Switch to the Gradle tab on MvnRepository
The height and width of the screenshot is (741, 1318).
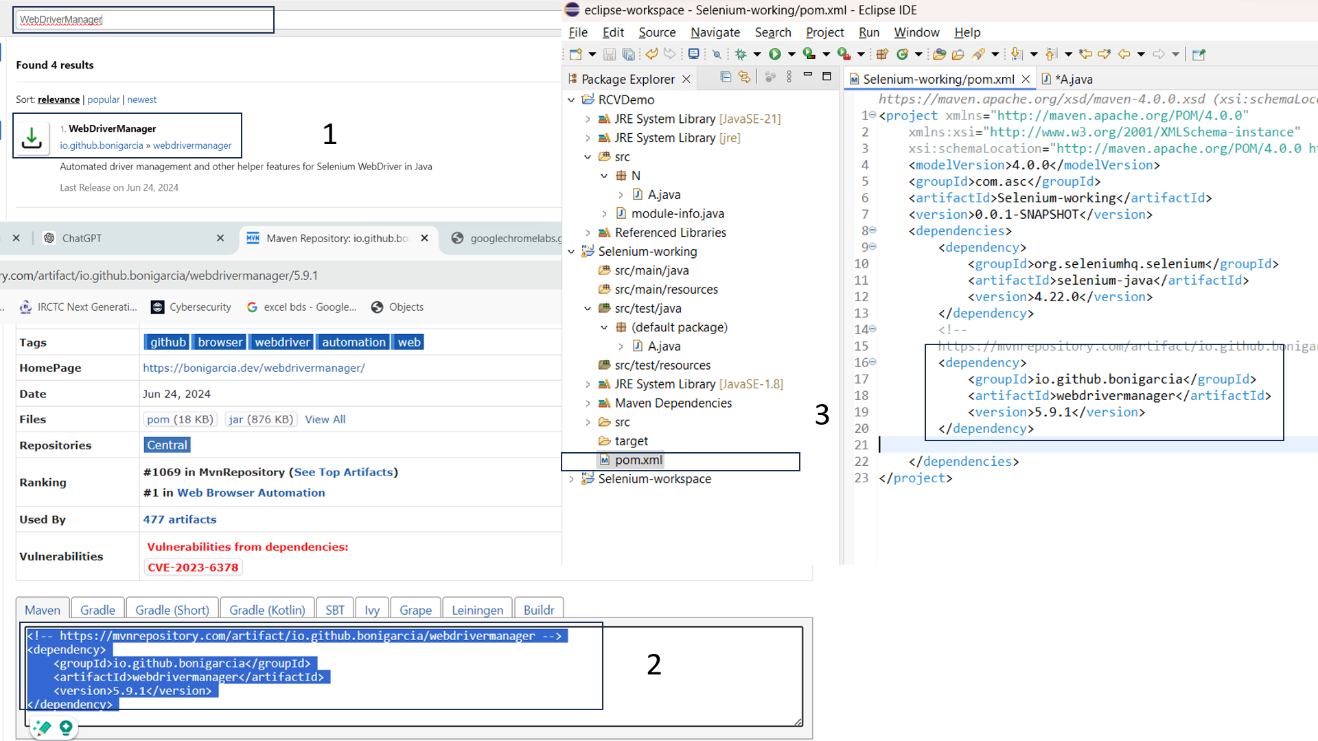pyautogui.click(x=97, y=609)
